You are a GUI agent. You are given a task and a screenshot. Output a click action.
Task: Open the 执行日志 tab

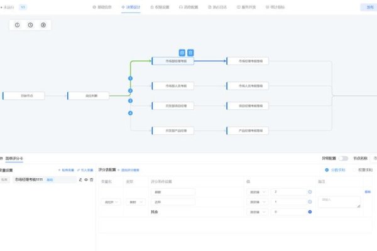[x=217, y=7]
